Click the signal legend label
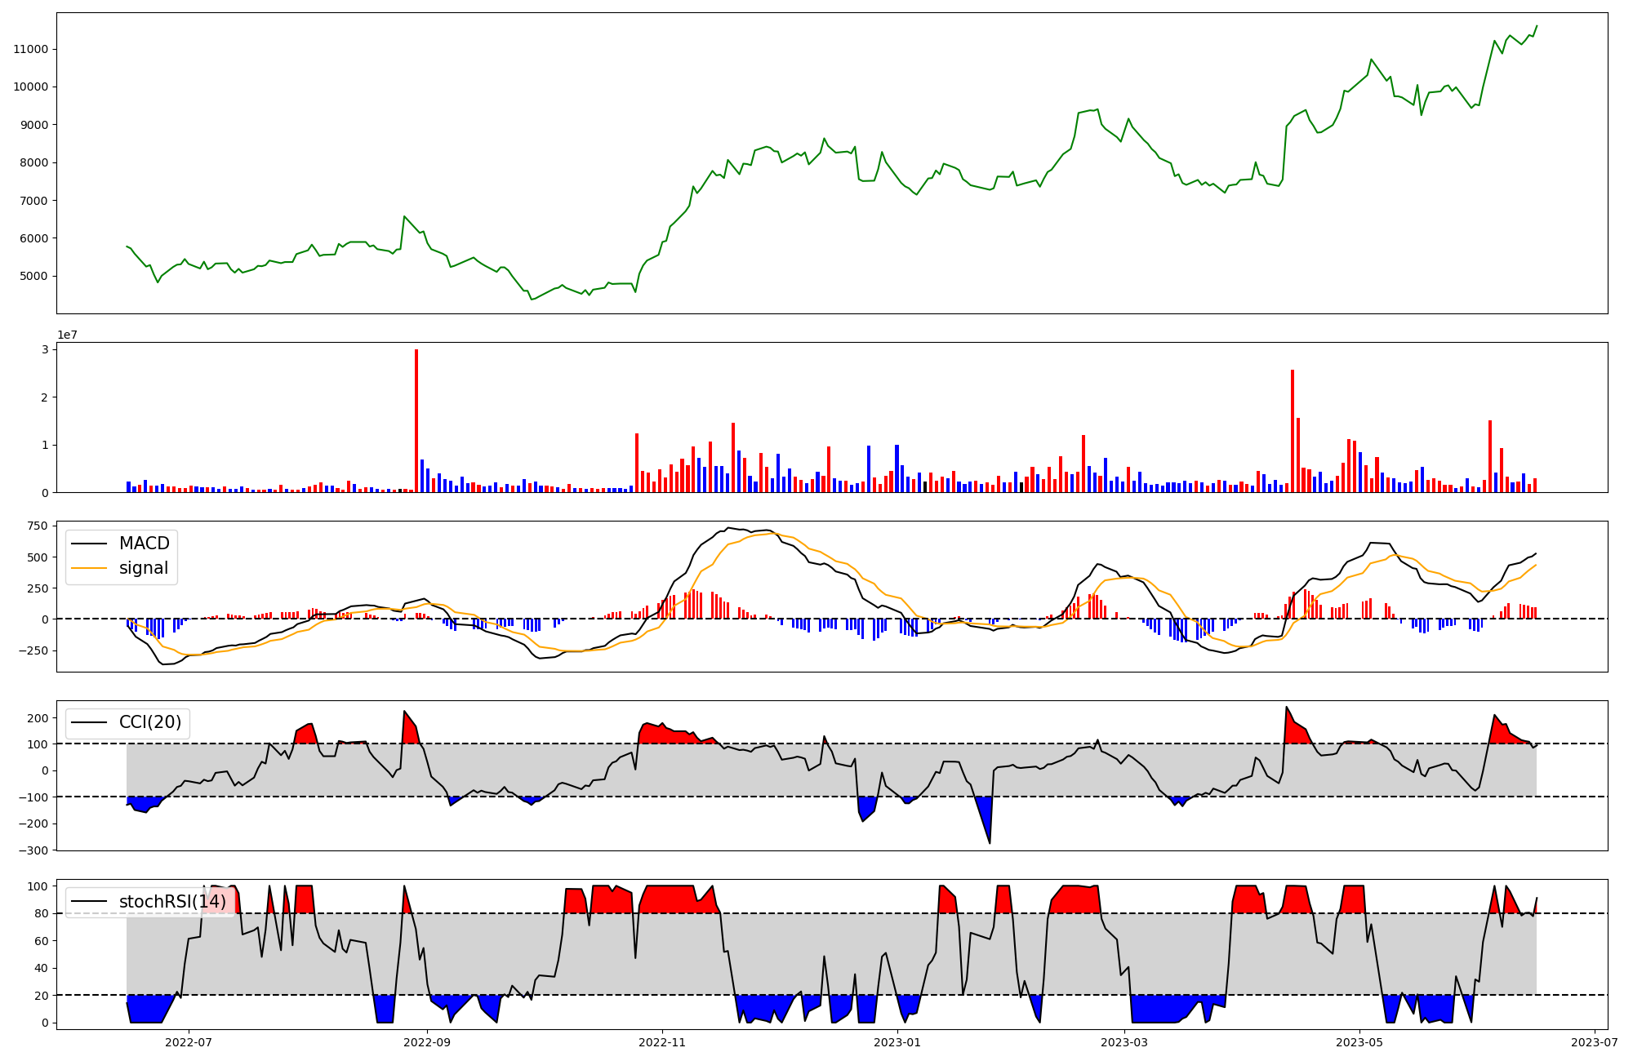 (144, 568)
